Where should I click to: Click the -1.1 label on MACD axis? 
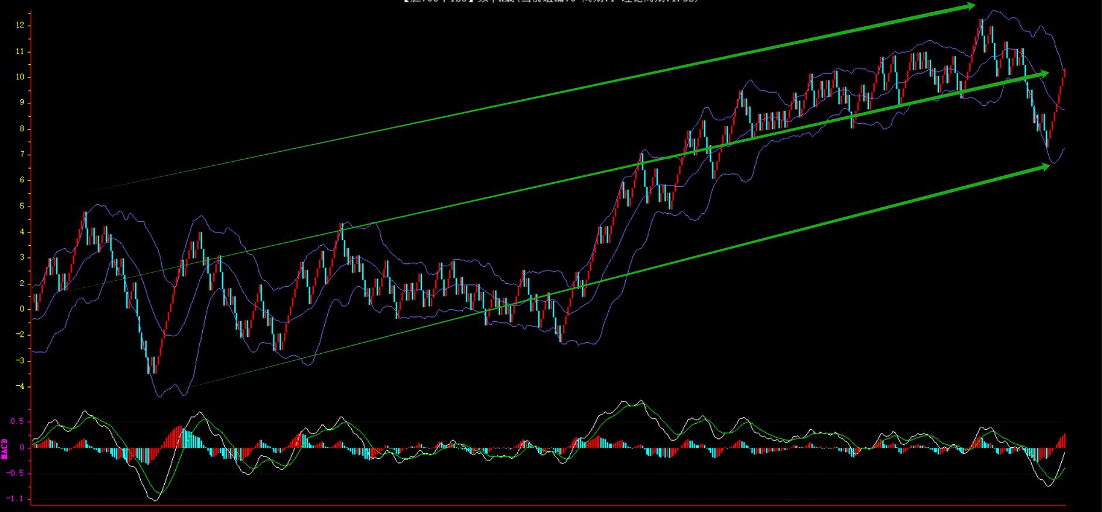click(x=16, y=499)
